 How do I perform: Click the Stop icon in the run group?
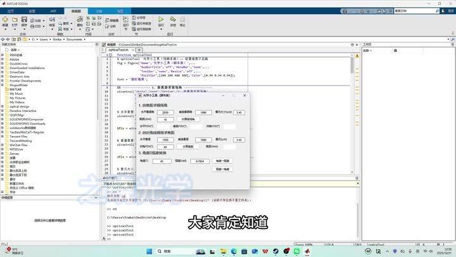pyautogui.click(x=182, y=19)
